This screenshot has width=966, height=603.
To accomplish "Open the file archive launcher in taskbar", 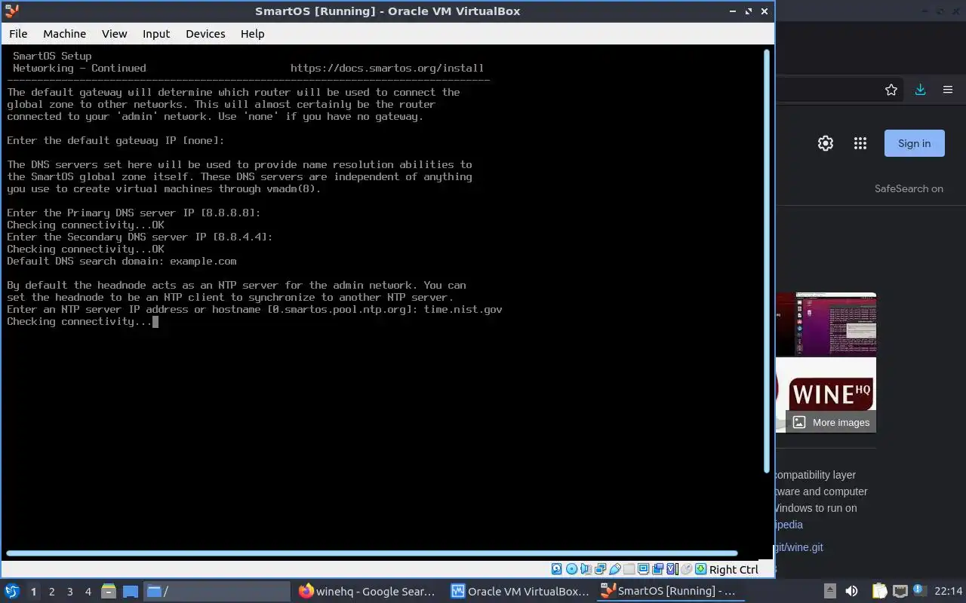I will (x=108, y=591).
